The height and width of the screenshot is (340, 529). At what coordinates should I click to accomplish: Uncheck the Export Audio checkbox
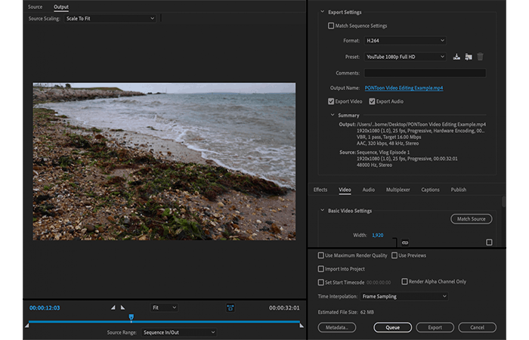(x=372, y=101)
